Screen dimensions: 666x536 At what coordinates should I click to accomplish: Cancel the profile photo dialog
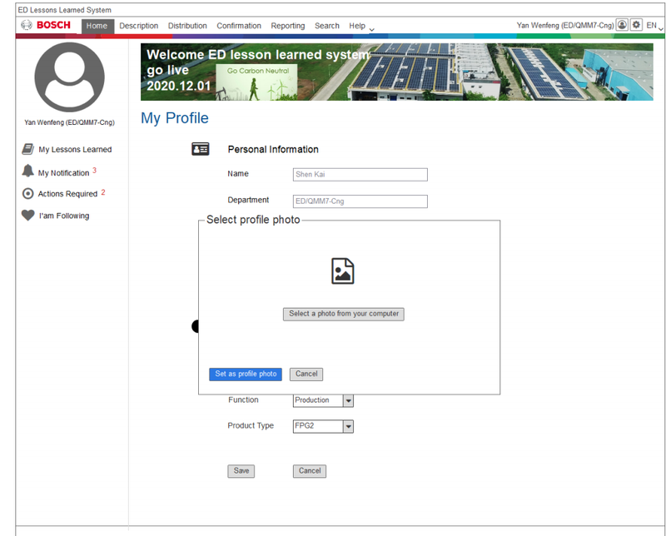pyautogui.click(x=306, y=375)
